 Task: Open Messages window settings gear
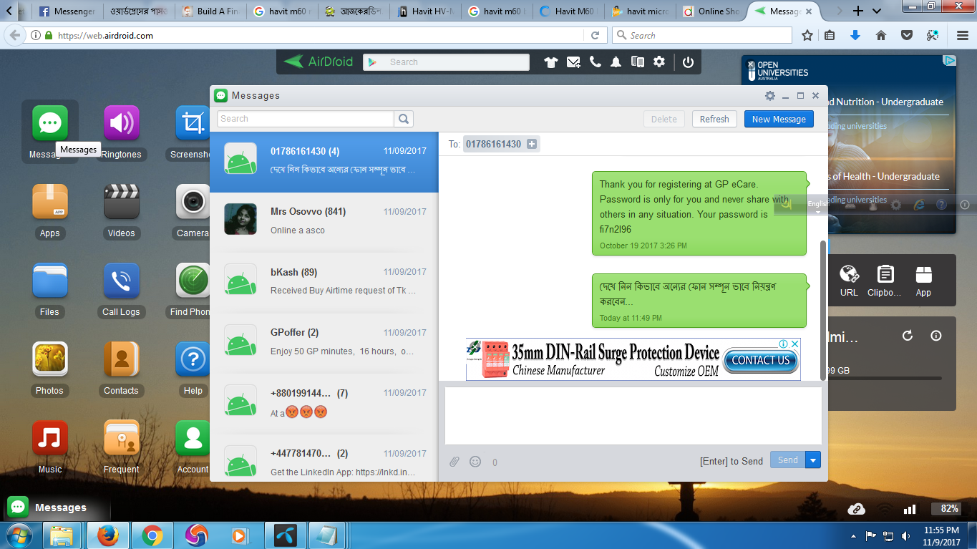(770, 96)
